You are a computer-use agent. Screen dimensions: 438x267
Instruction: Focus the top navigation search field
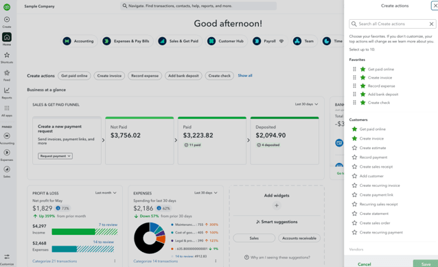point(198,6)
